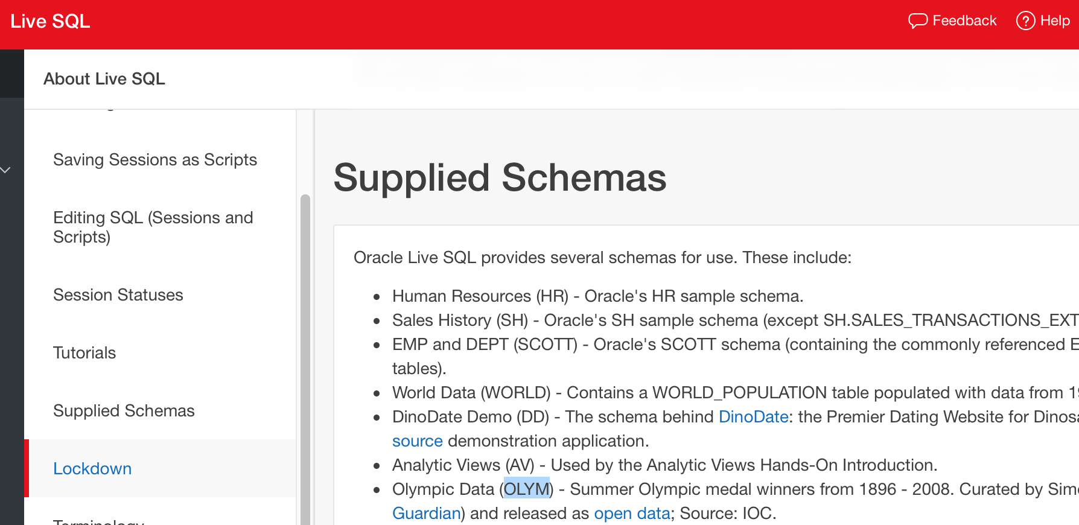1079x525 pixels.
Task: Click the highlighted OLYM schema text
Action: click(x=526, y=489)
